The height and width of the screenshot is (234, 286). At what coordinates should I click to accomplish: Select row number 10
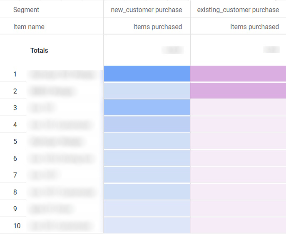point(17,226)
